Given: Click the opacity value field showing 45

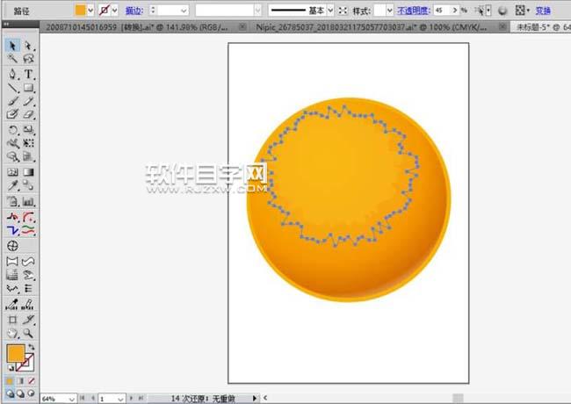Looking at the screenshot, I should click(x=442, y=11).
